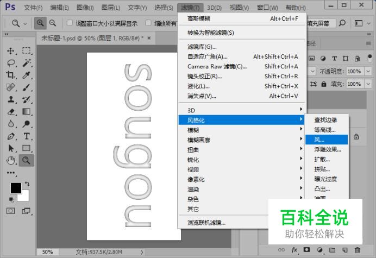Select the Crop tool

point(10,75)
